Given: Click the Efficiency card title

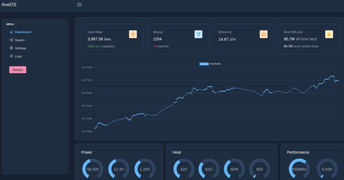Looking at the screenshot, I should tap(225, 32).
